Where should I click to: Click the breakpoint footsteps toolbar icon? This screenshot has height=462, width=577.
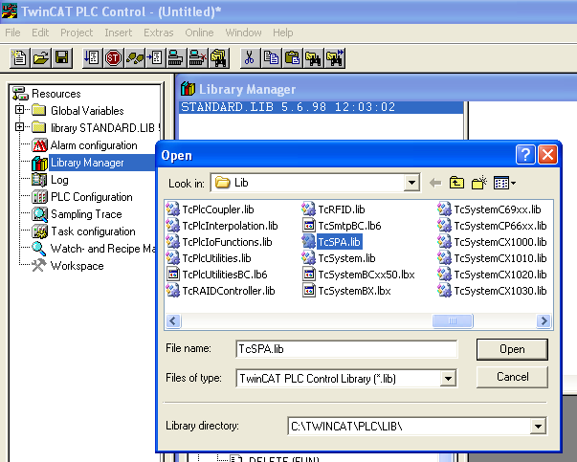[134, 58]
